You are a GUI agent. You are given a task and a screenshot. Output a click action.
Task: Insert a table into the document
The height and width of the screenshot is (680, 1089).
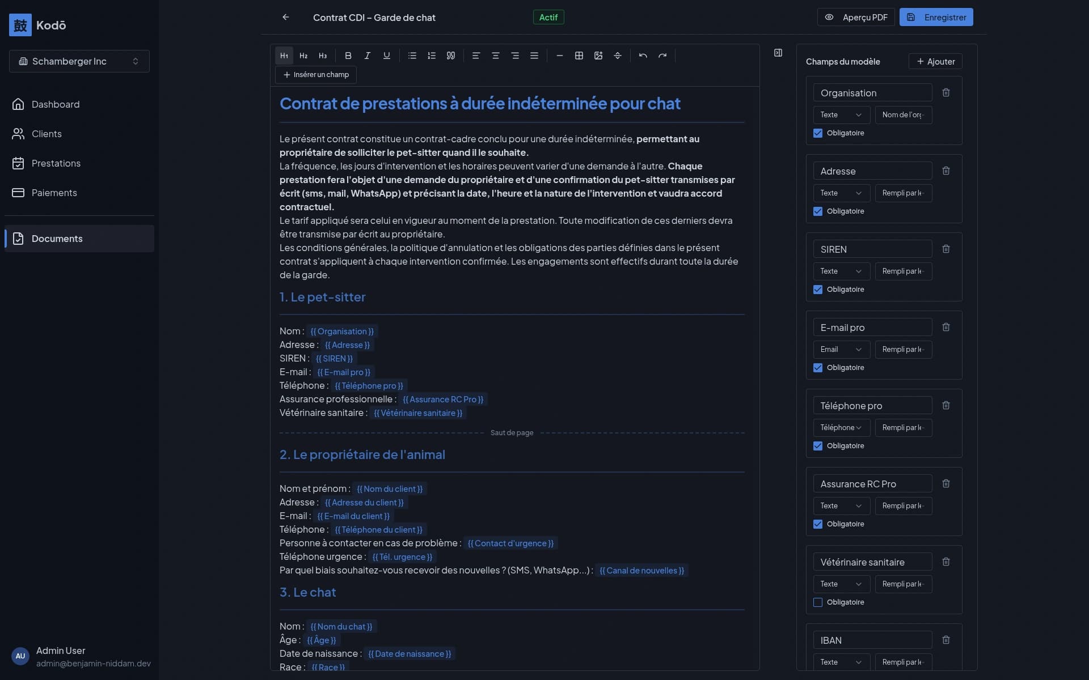pyautogui.click(x=579, y=56)
